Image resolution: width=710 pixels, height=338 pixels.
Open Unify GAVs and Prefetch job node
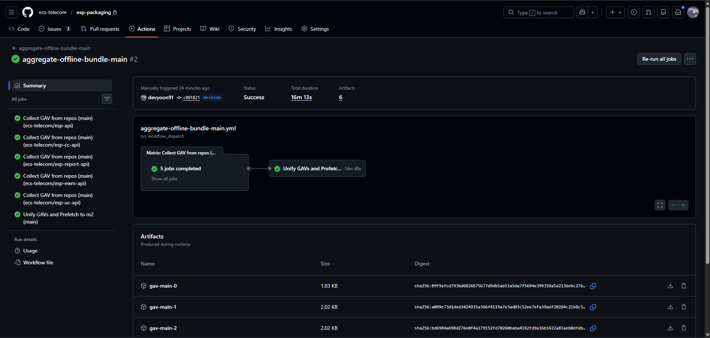click(318, 168)
